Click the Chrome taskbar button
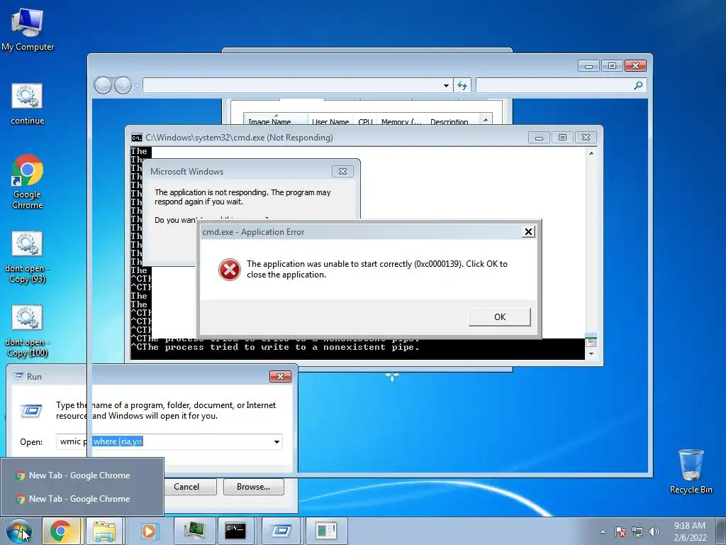This screenshot has width=726, height=545. (x=61, y=531)
